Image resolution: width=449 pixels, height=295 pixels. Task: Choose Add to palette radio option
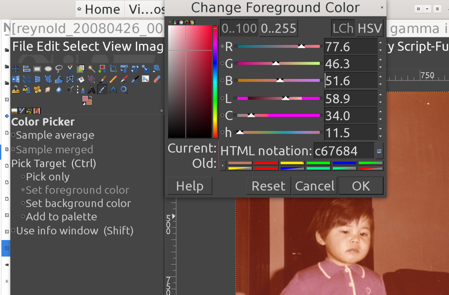pos(23,217)
